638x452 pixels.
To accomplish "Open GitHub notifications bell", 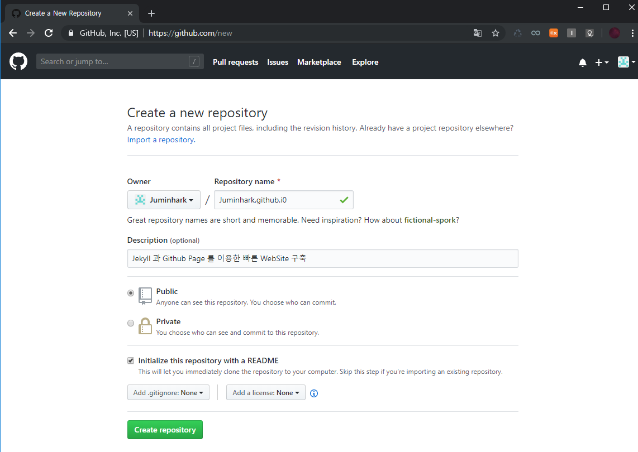I will [583, 62].
